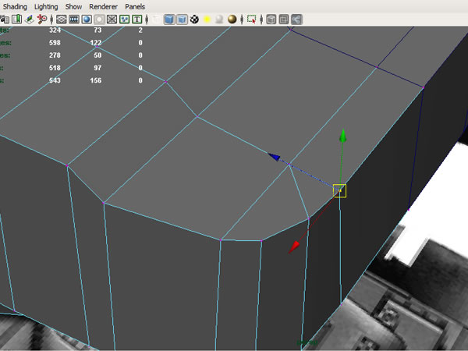This screenshot has width=468, height=351.
Task: Open the Shading menu
Action: [x=15, y=6]
